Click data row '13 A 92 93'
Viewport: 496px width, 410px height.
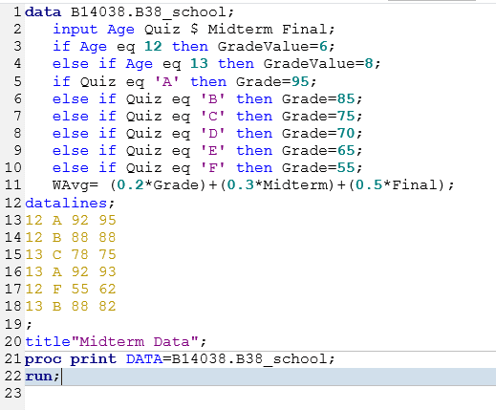(71, 271)
